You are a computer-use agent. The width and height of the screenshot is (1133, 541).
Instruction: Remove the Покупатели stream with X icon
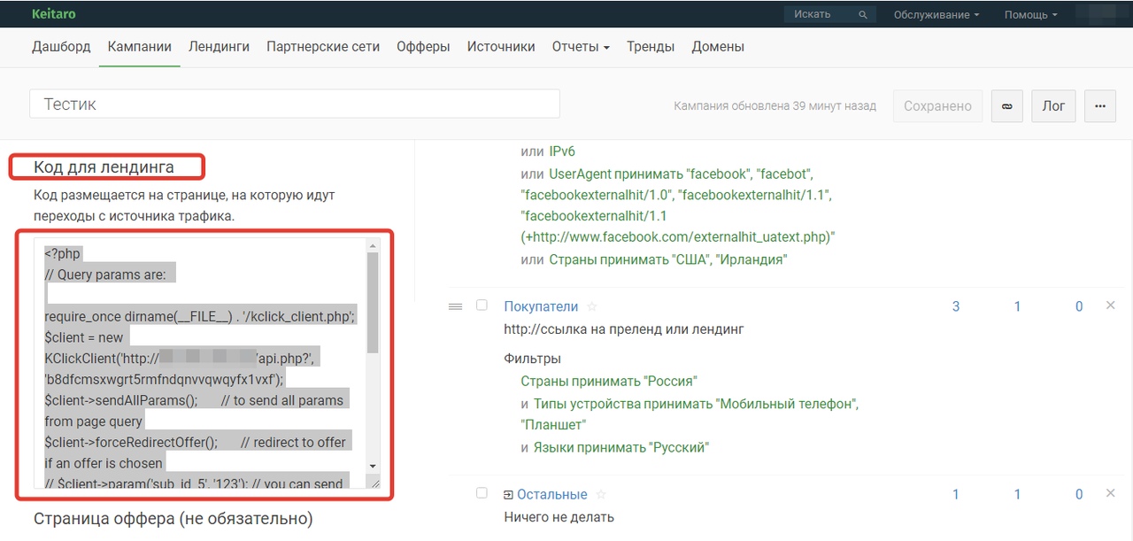pos(1111,305)
